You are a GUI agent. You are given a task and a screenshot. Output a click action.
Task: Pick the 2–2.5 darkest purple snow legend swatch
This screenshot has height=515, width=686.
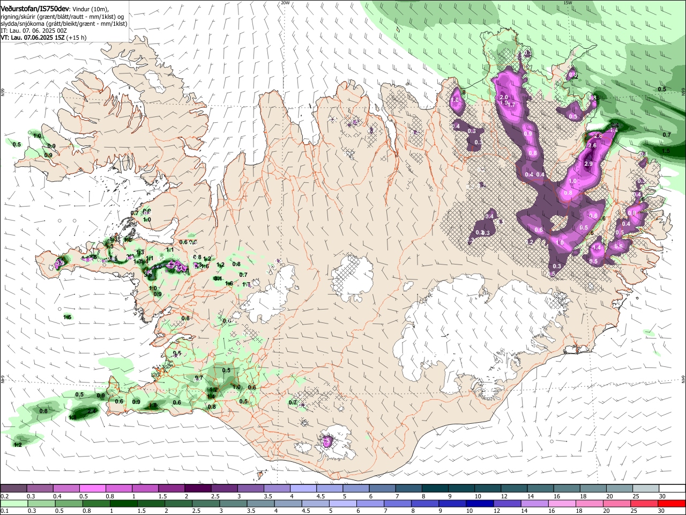pos(198,489)
